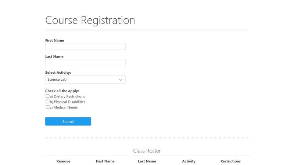Check the Dietary Restrictions checkbox
Image resolution: width=294 pixels, height=165 pixels.
(x=47, y=96)
